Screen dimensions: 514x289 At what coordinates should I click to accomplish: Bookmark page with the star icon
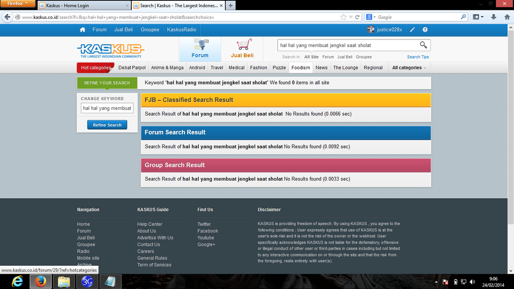(x=343, y=17)
